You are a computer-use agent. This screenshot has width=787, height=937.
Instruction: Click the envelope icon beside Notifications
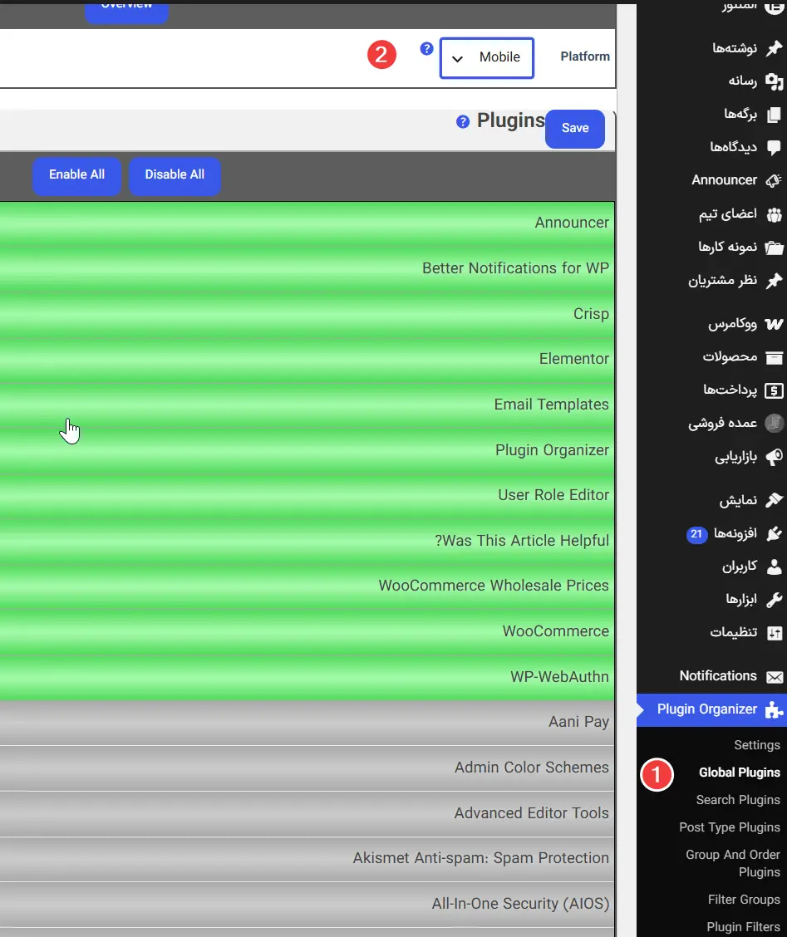coord(775,676)
